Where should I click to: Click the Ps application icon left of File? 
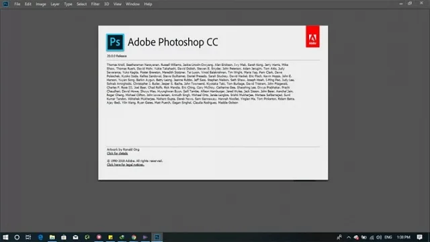coord(5,4)
